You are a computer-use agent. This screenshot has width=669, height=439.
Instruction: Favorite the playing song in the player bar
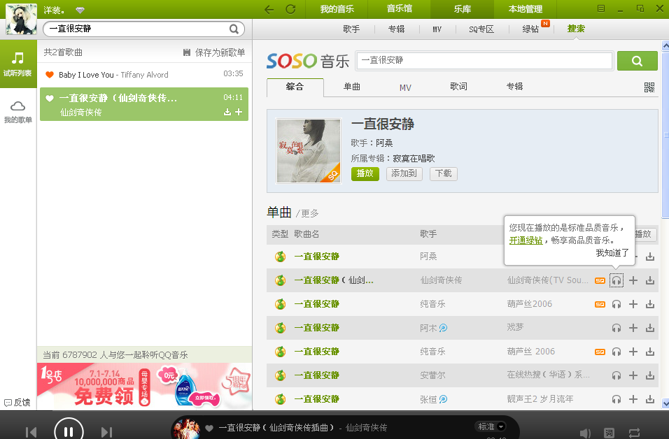coord(209,428)
